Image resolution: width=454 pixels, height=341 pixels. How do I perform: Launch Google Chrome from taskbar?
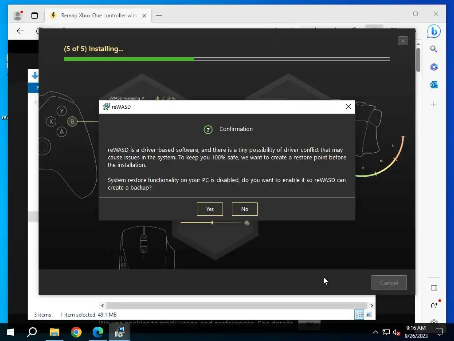point(76,332)
